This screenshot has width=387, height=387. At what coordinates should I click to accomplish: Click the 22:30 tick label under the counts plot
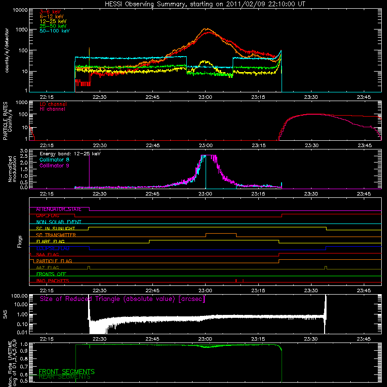coord(100,97)
